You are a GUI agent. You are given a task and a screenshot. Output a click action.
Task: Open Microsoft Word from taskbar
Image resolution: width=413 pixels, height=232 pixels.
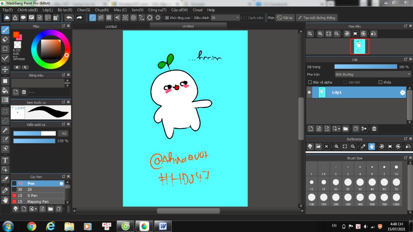[163, 226]
